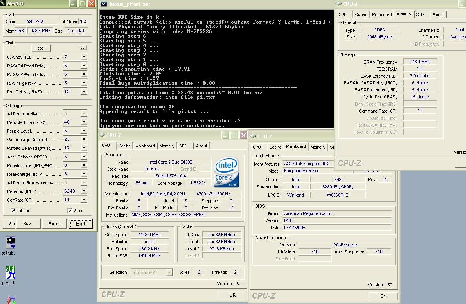
Task: Expand the Write to Precharge Delayed dropdown
Action: click(84, 139)
